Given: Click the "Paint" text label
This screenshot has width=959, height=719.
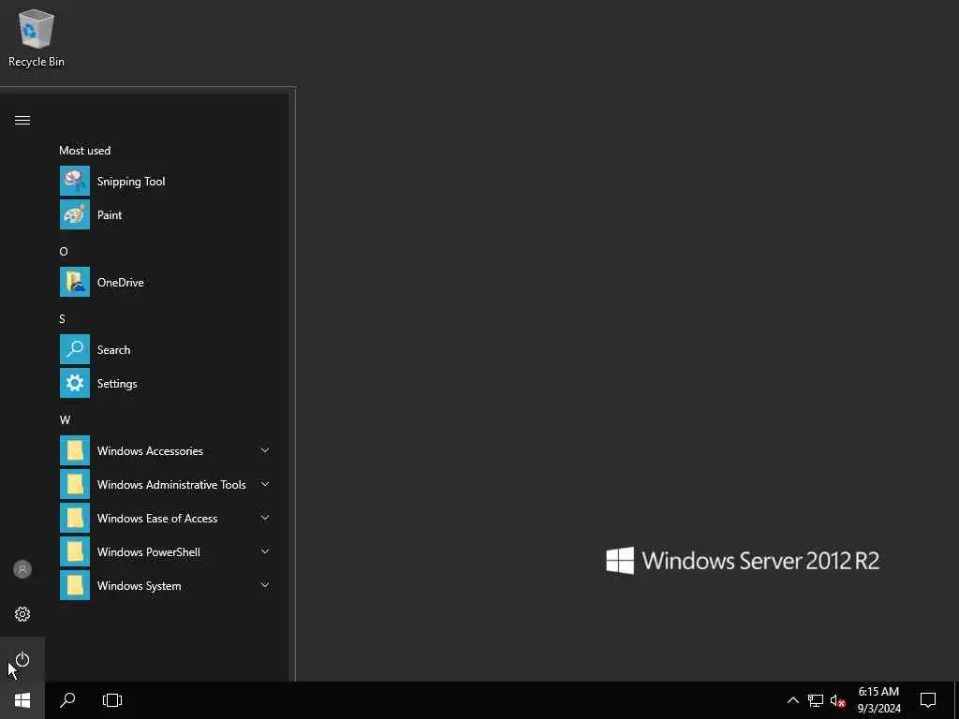Looking at the screenshot, I should [x=110, y=215].
